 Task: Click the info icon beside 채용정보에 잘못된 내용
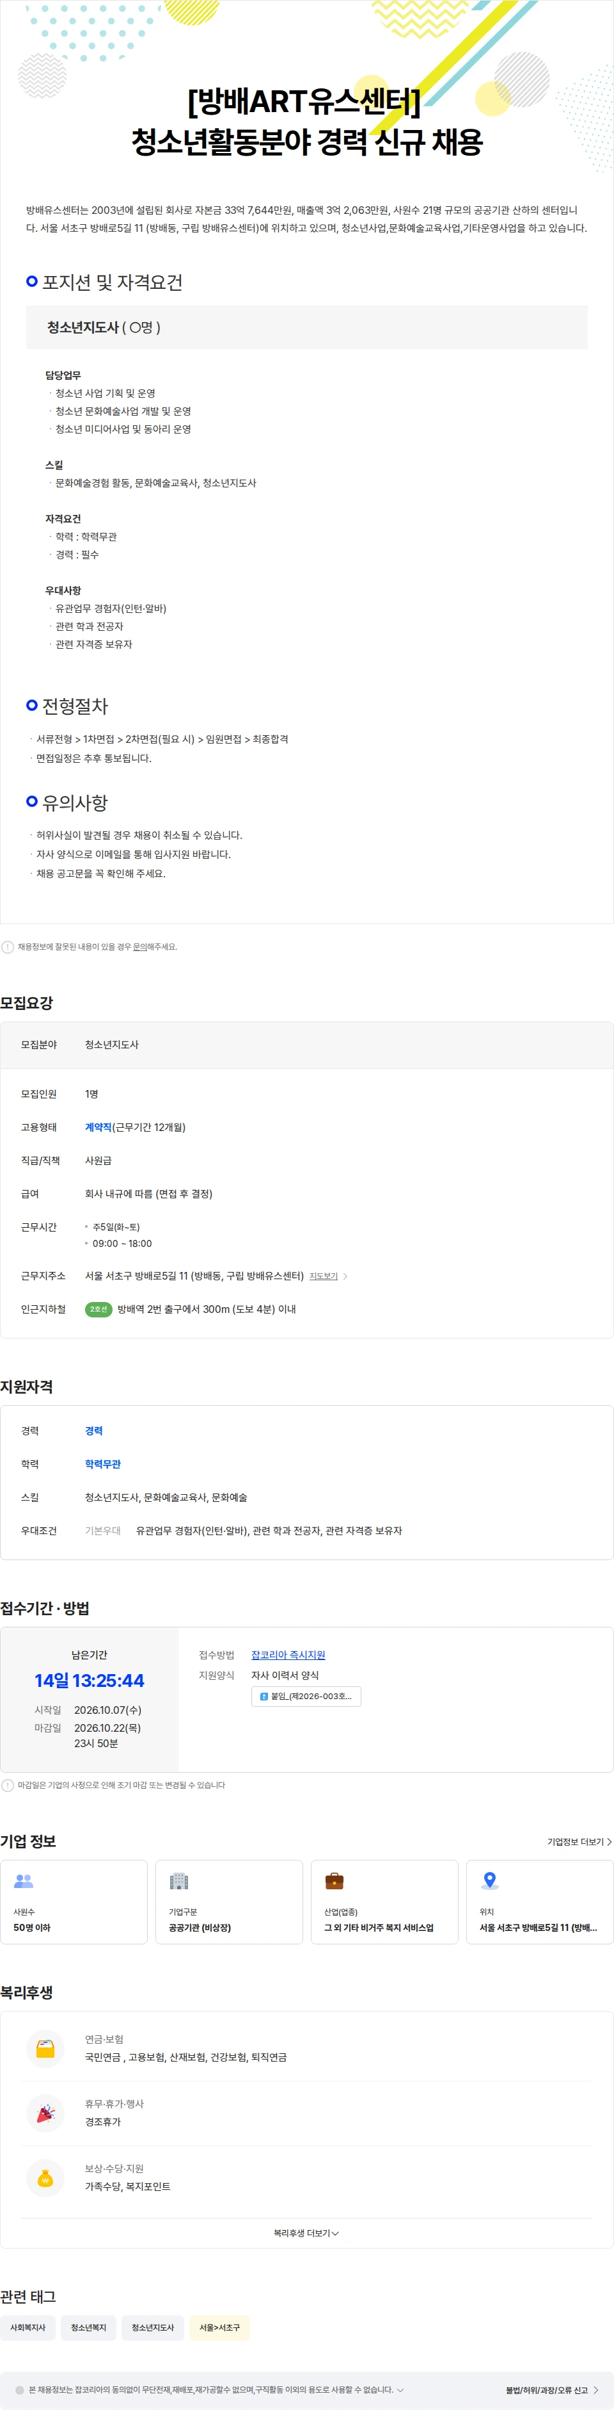pyautogui.click(x=8, y=947)
